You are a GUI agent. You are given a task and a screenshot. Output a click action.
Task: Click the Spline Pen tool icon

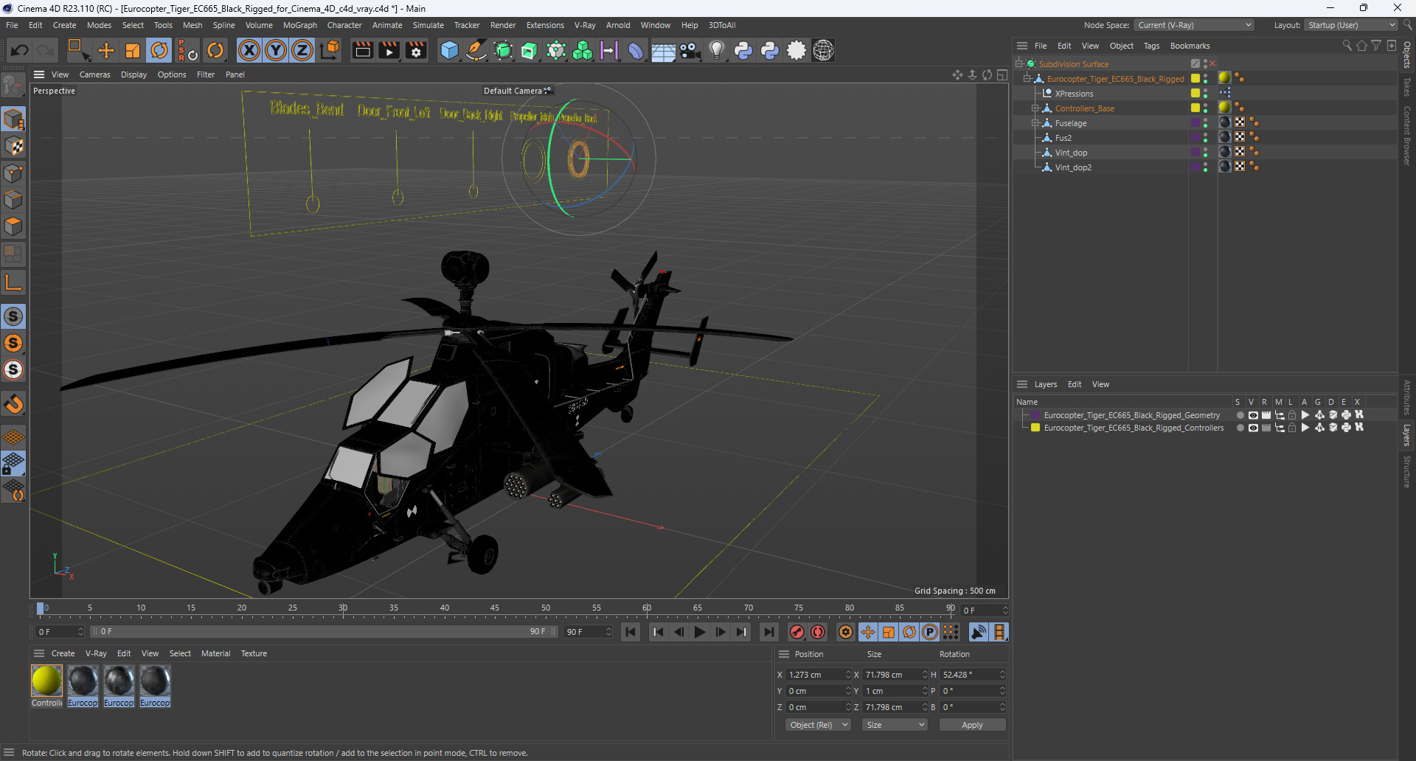point(476,50)
